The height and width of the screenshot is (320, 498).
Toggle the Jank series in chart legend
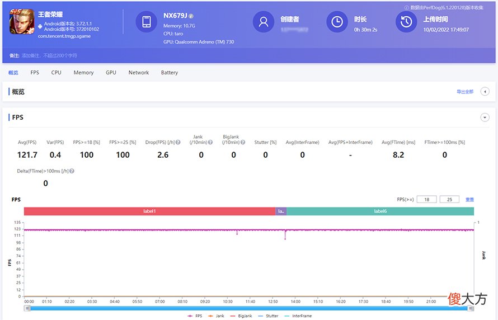click(217, 316)
